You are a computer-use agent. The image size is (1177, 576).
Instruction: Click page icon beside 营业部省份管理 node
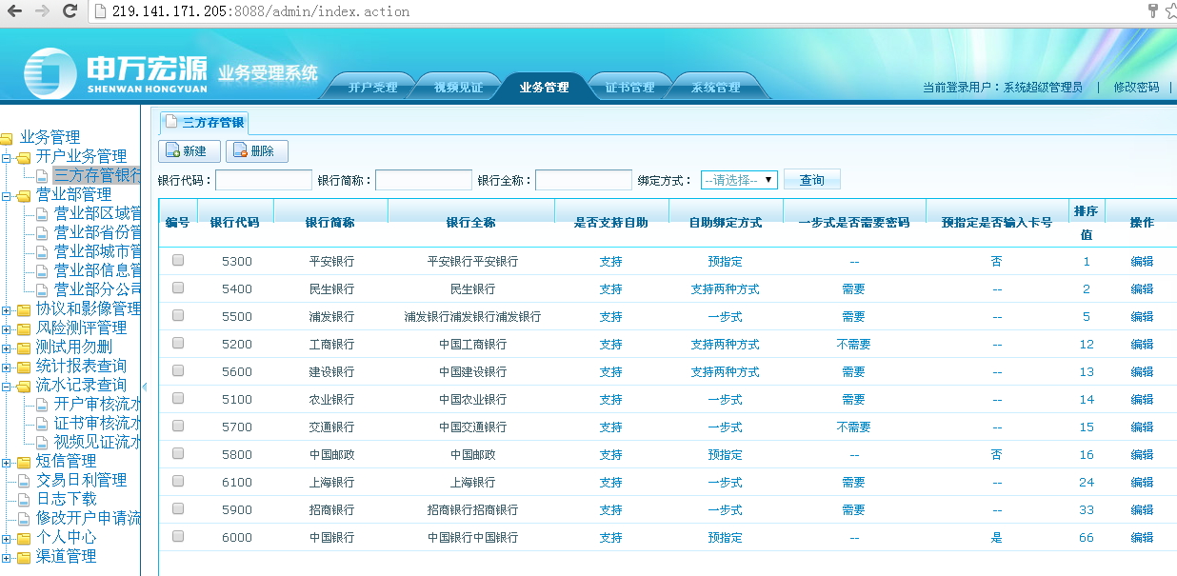(43, 232)
